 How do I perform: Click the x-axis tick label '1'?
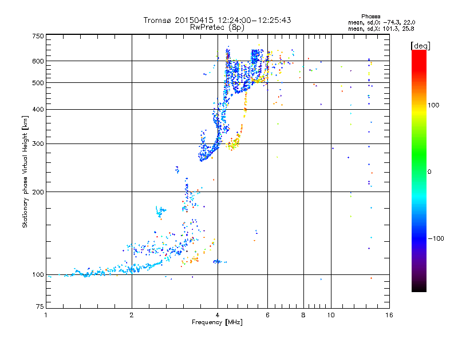pyautogui.click(x=46, y=315)
